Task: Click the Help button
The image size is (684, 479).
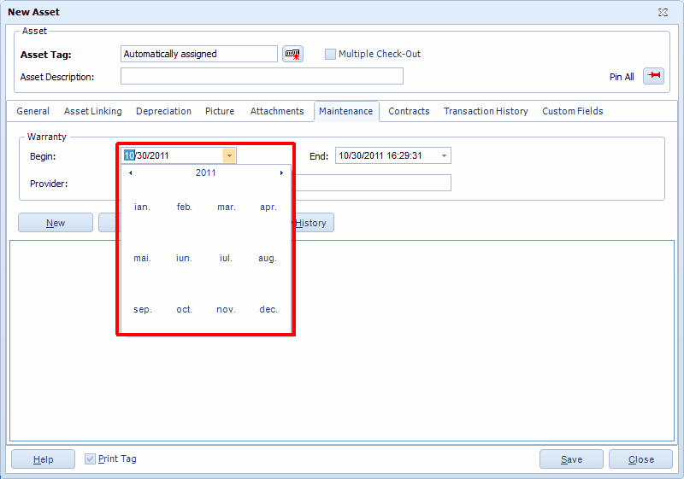Action: (44, 459)
